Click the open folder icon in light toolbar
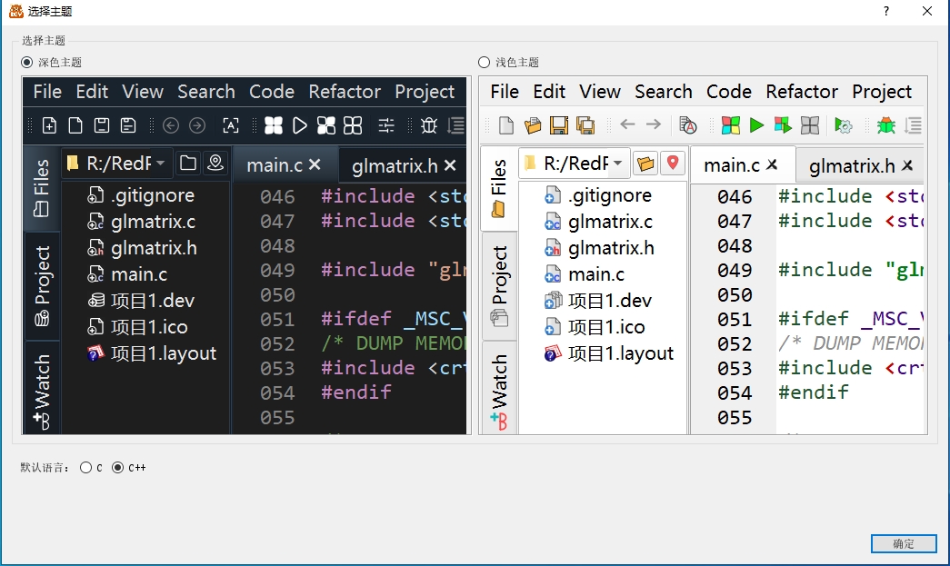Viewport: 950px width, 566px height. pyautogui.click(x=533, y=125)
